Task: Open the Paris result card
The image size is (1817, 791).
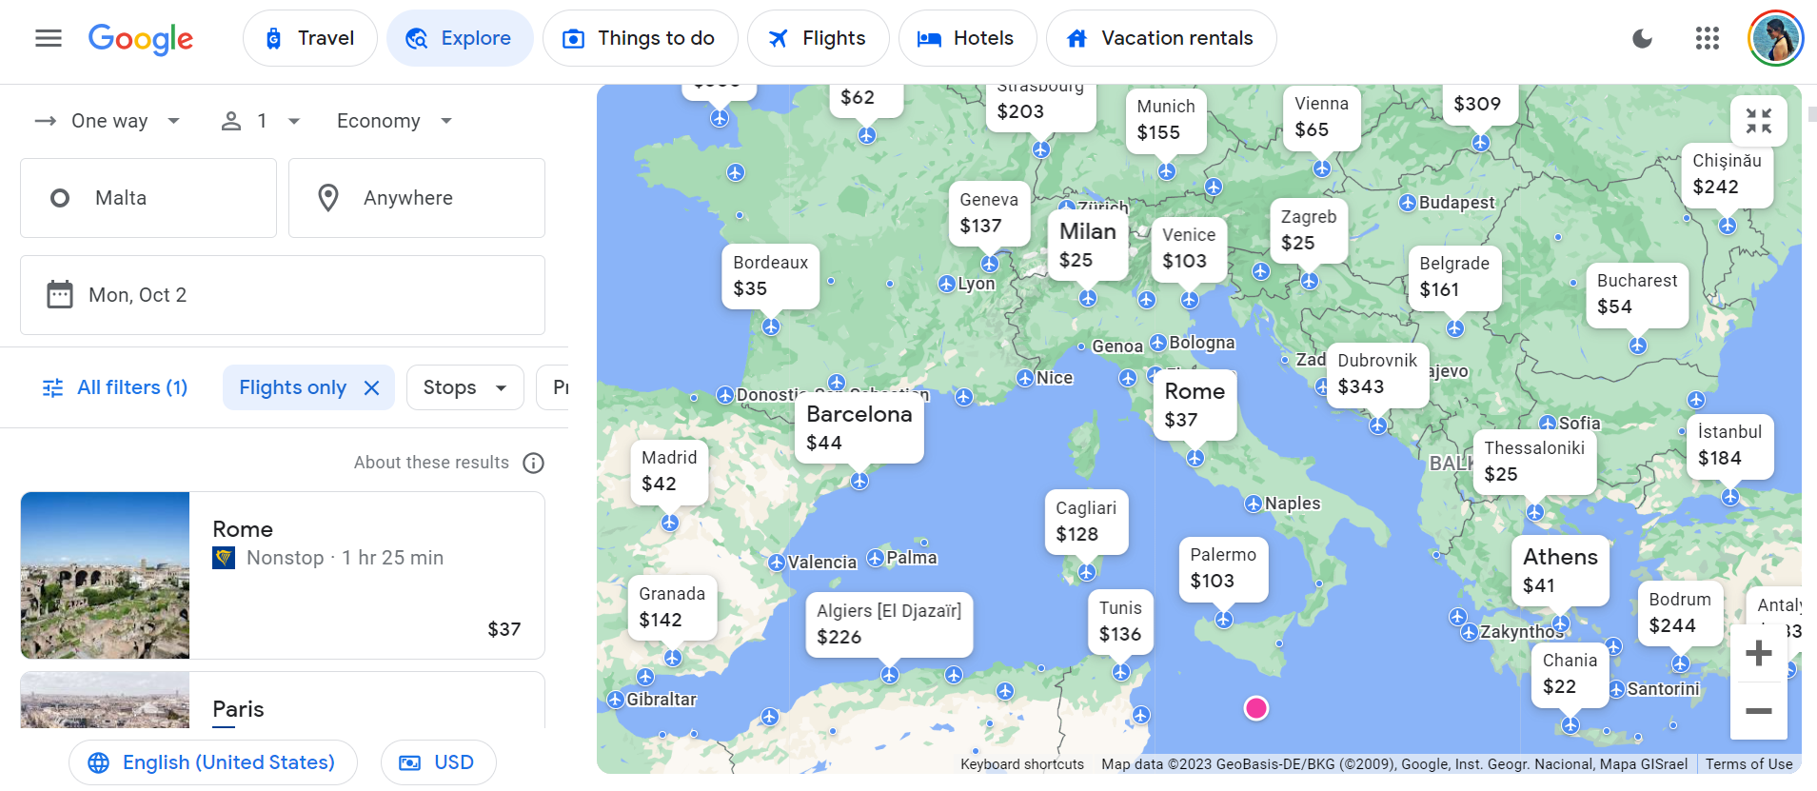Action: click(283, 701)
